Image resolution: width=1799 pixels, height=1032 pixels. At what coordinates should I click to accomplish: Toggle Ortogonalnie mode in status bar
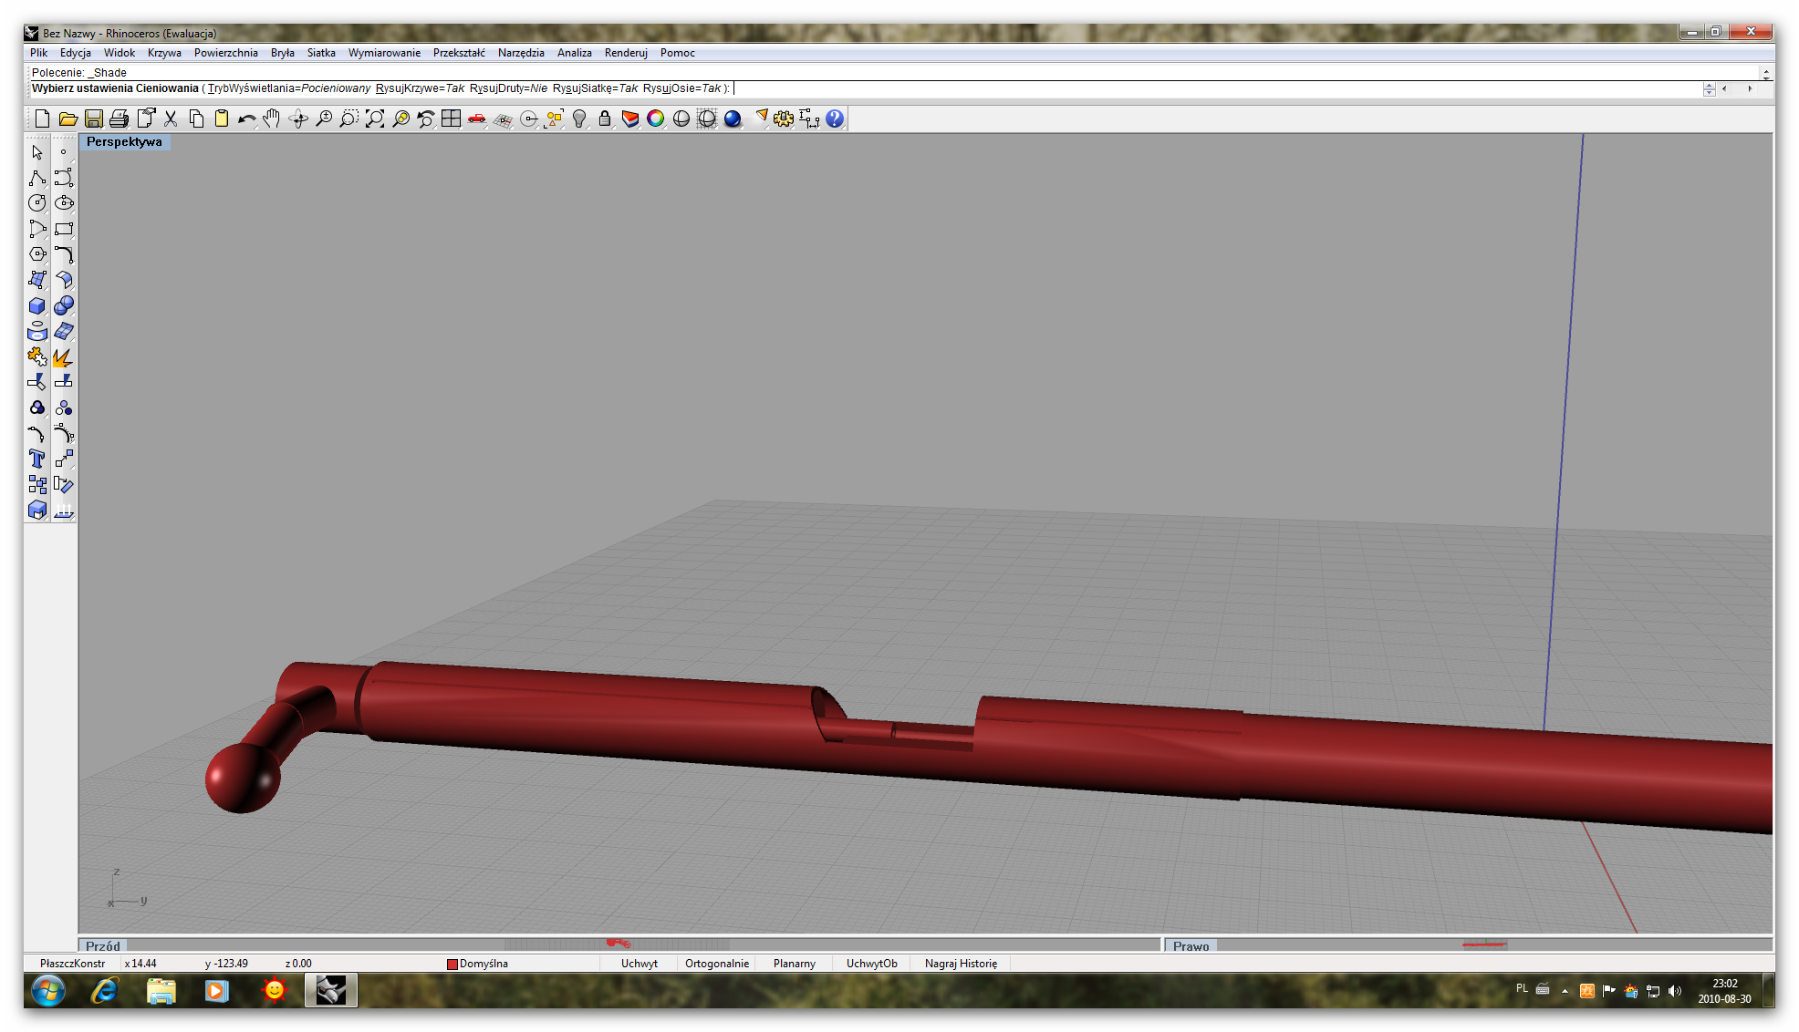click(x=717, y=964)
